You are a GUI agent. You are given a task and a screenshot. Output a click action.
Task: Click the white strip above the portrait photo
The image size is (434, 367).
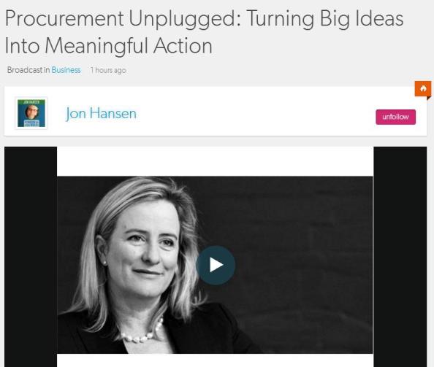[x=216, y=161]
